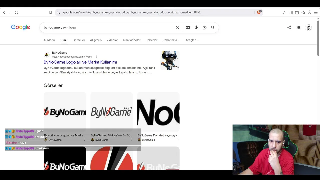Expand the Daha fazla dropdown
The height and width of the screenshot is (180, 320).
171,40
